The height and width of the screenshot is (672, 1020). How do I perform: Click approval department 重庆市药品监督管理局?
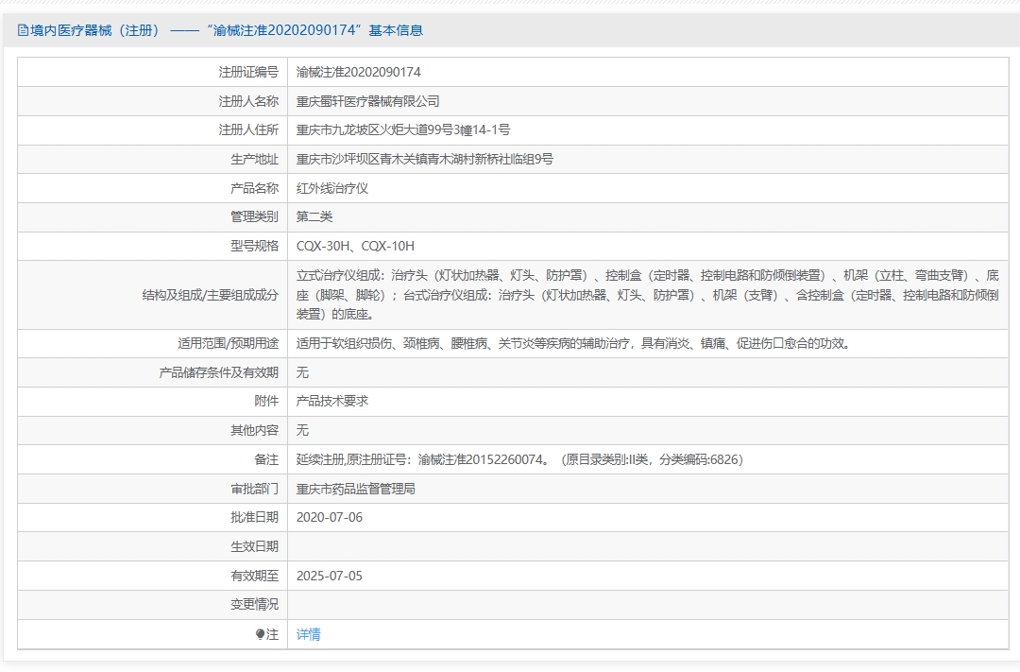click(x=356, y=489)
